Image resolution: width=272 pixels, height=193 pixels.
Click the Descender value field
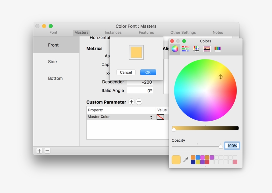[140, 82]
